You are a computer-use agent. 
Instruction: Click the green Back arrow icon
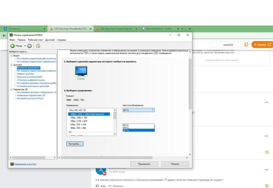pos(12,46)
